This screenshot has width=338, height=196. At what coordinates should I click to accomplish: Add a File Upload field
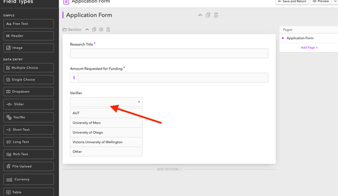pyautogui.click(x=28, y=167)
